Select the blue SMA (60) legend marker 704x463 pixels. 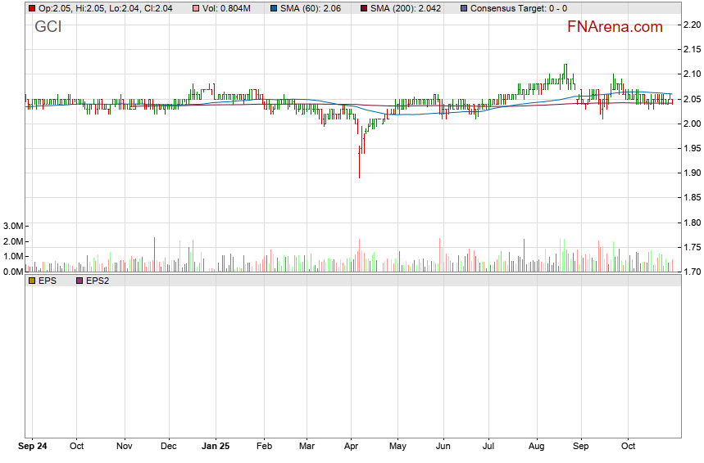273,8
